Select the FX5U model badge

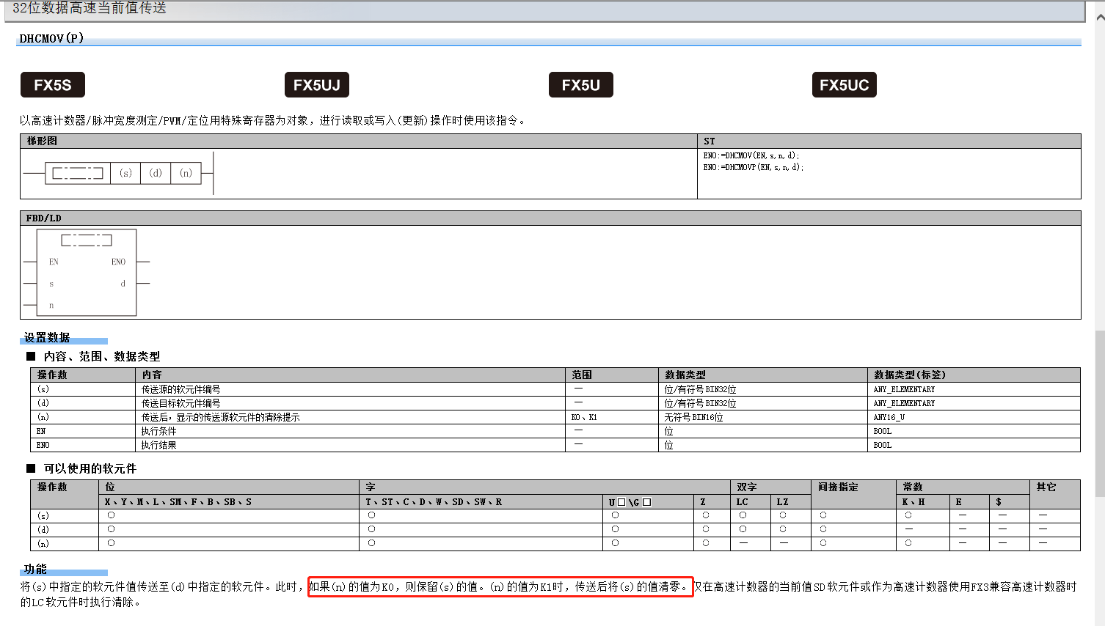(580, 85)
